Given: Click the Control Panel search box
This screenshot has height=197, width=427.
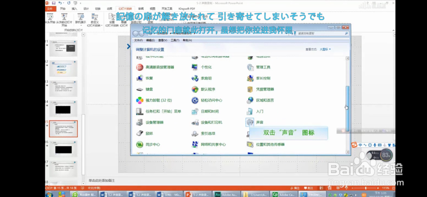Looking at the screenshot, I should coord(323,33).
